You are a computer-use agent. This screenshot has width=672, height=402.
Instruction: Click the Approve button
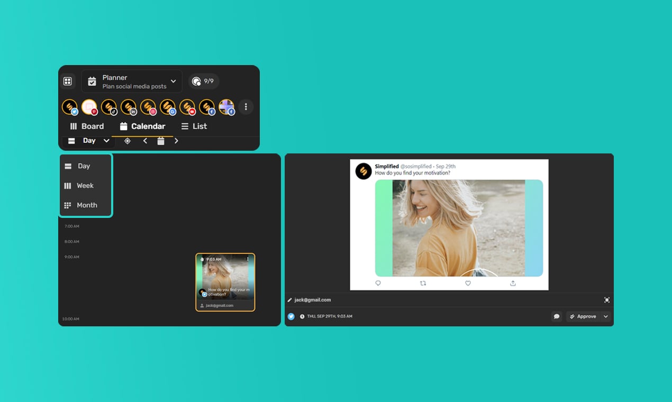click(583, 316)
